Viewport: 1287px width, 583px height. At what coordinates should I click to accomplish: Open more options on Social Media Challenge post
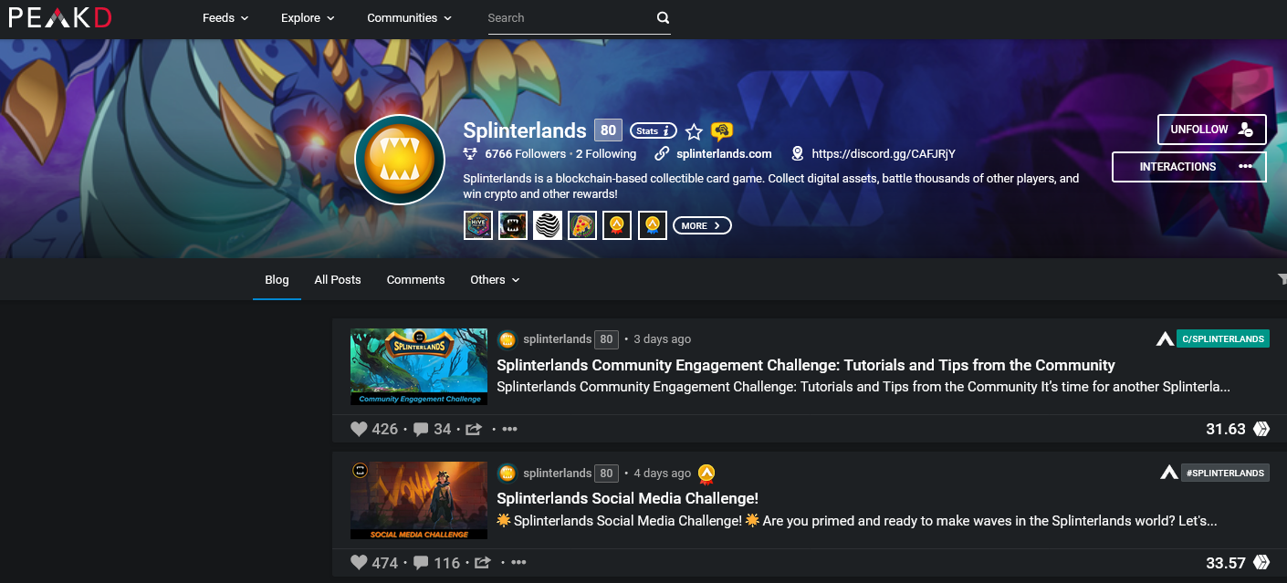coord(518,563)
